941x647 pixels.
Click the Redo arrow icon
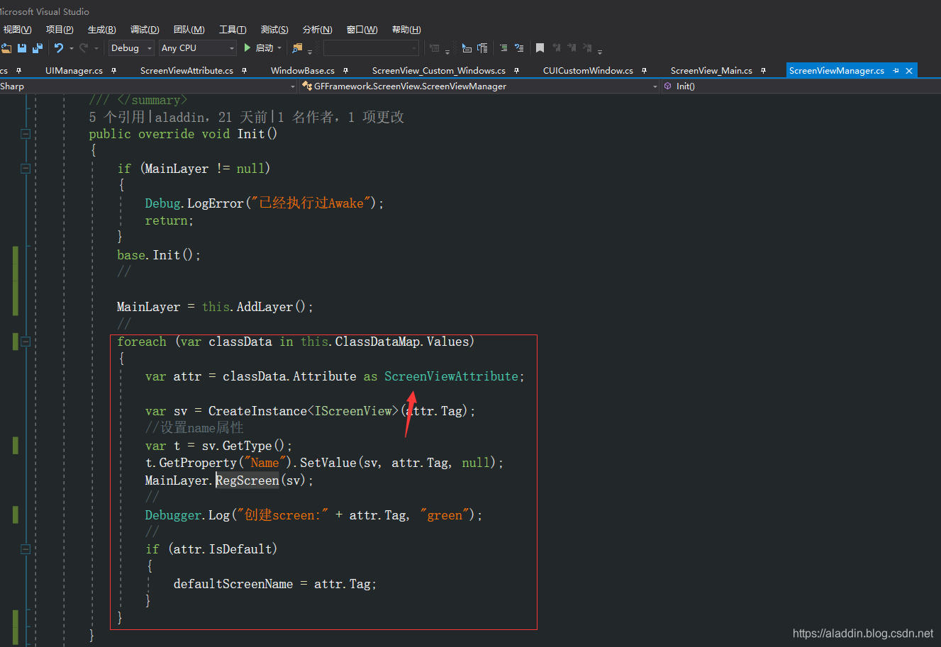(84, 48)
